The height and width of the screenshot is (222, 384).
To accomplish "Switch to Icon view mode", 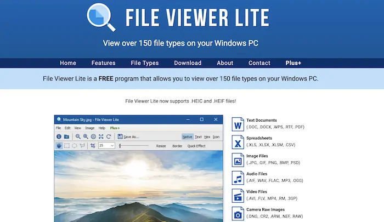I will point(216,137).
